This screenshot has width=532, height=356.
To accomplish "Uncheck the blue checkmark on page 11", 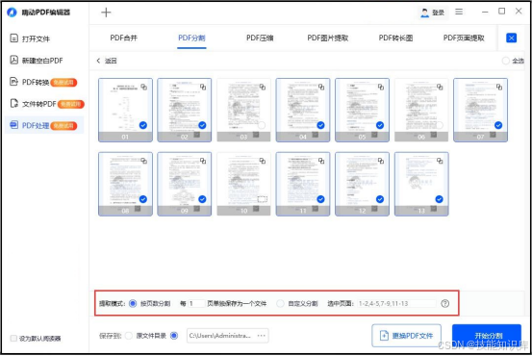I will [320, 199].
